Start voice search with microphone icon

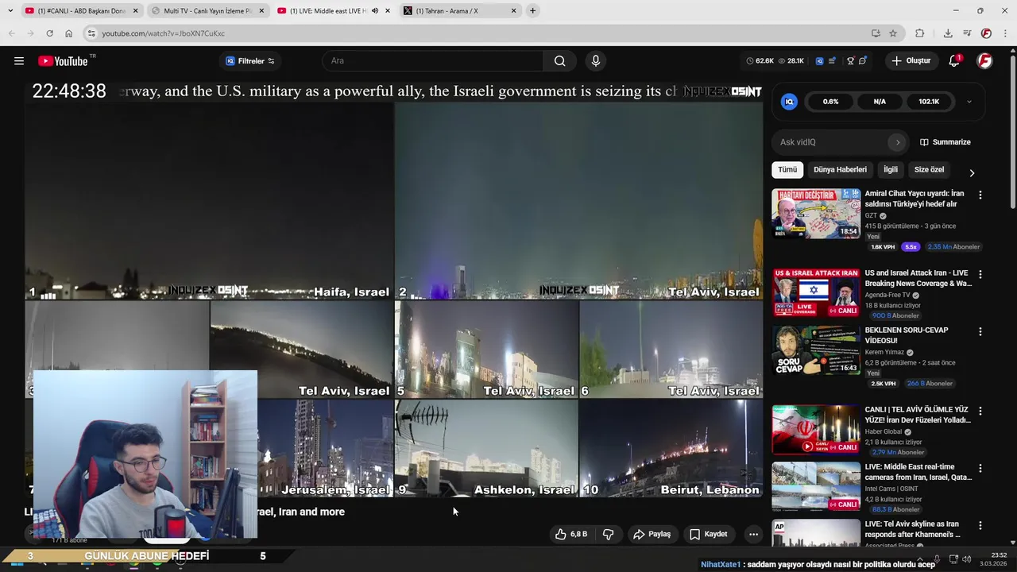pyautogui.click(x=596, y=61)
